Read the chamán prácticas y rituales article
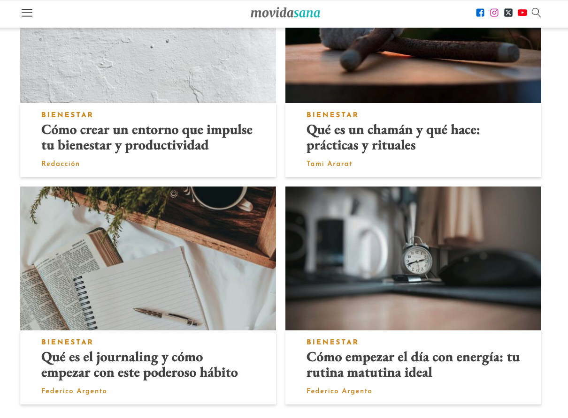This screenshot has height=418, width=568. [393, 137]
